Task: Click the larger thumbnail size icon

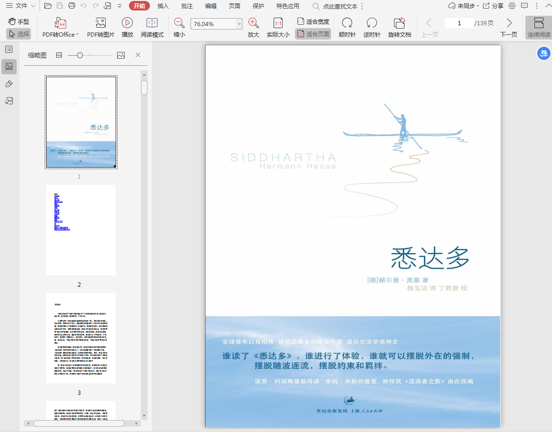Action: (x=121, y=55)
